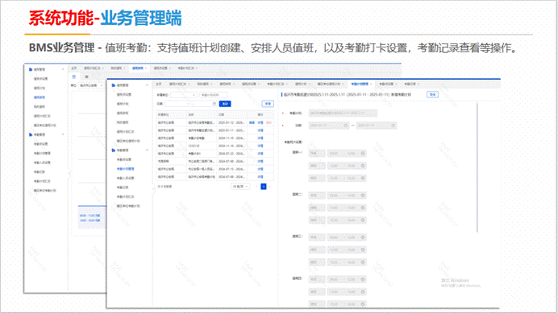Close the 值班排班 tab in back window
This screenshot has width=558, height=313.
point(146,68)
